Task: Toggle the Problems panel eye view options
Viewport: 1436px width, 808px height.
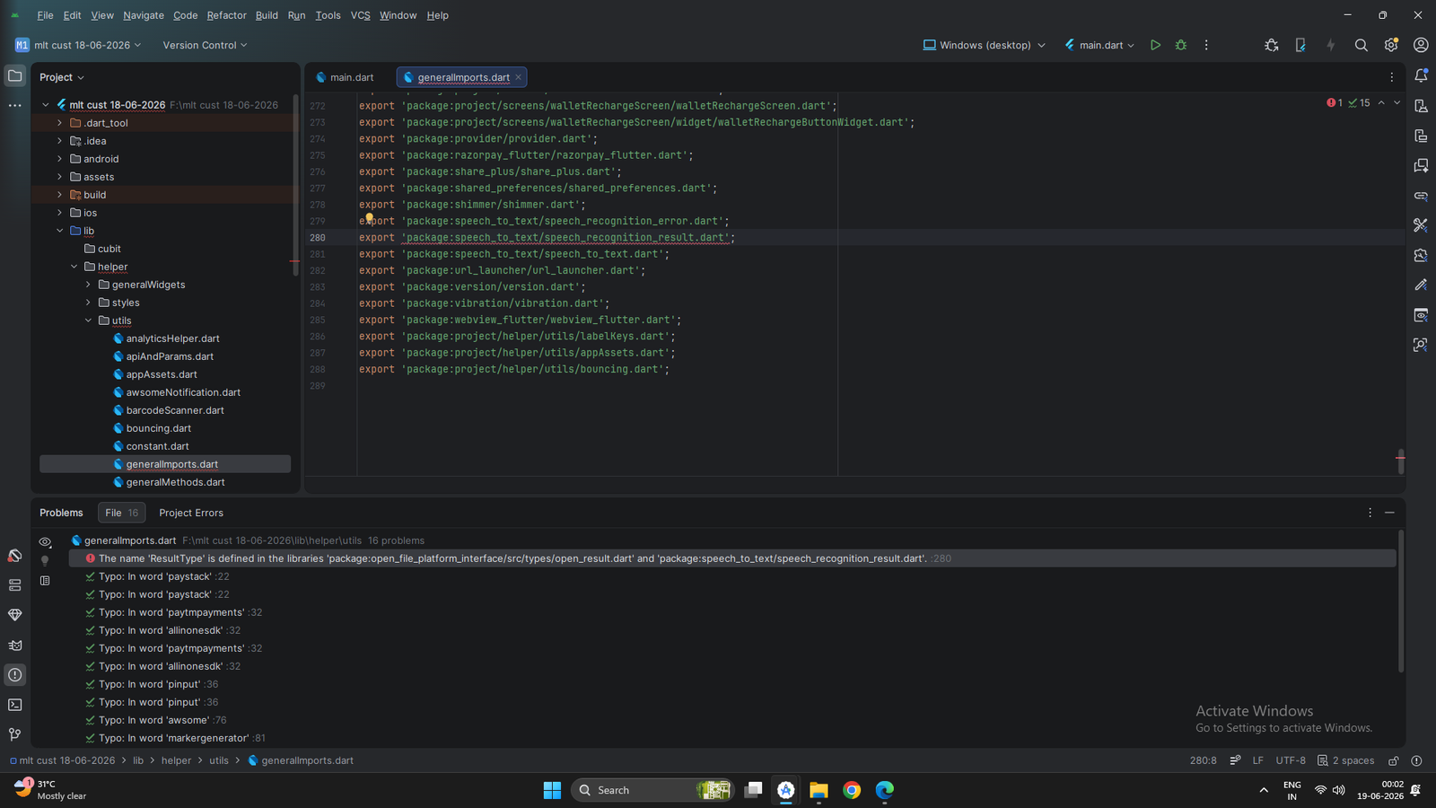Action: (x=45, y=541)
